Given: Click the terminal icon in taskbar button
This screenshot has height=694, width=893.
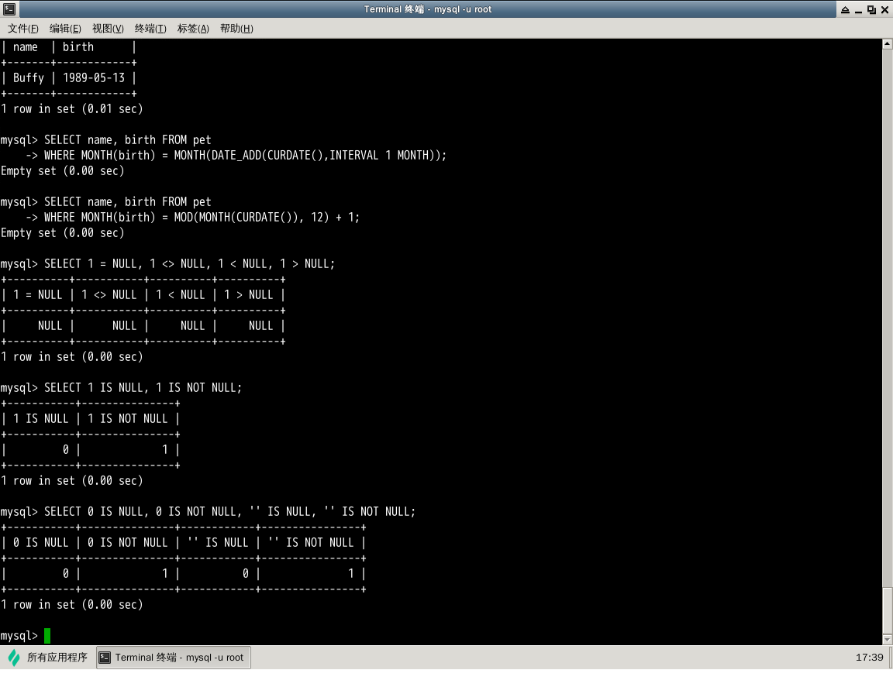Looking at the screenshot, I should (x=105, y=658).
